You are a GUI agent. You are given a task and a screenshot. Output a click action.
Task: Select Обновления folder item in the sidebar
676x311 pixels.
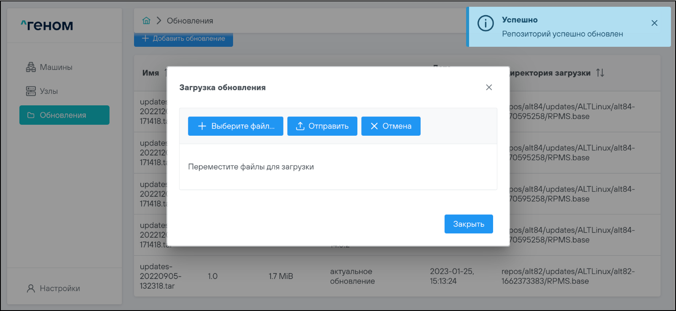[x=64, y=115]
